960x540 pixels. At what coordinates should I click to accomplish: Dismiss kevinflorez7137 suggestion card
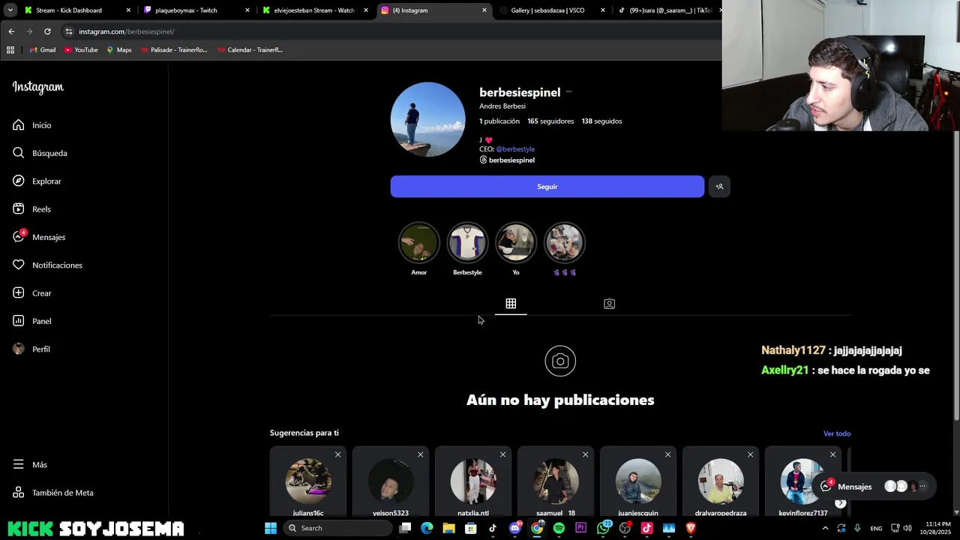coord(832,454)
